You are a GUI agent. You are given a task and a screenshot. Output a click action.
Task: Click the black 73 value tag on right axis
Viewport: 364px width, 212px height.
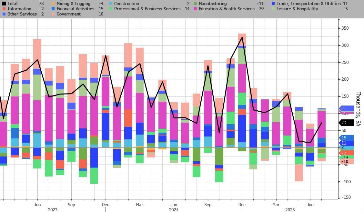click(x=346, y=123)
